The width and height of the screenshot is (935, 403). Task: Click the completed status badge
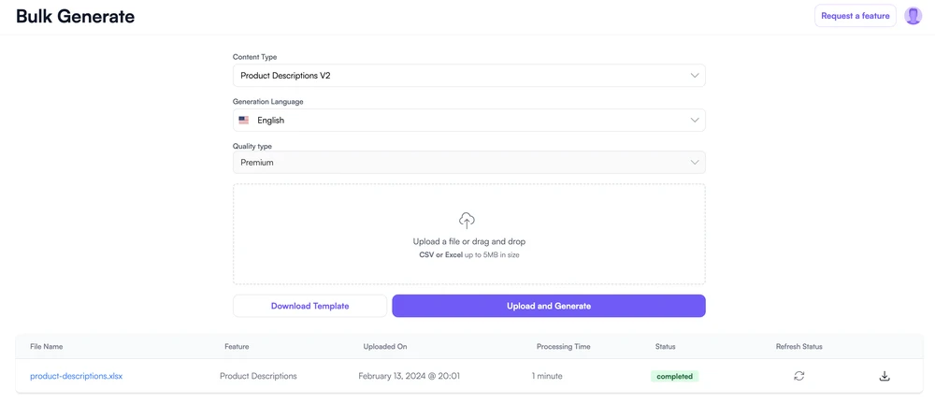(x=674, y=376)
